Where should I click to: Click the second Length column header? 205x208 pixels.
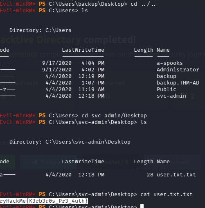(x=144, y=162)
